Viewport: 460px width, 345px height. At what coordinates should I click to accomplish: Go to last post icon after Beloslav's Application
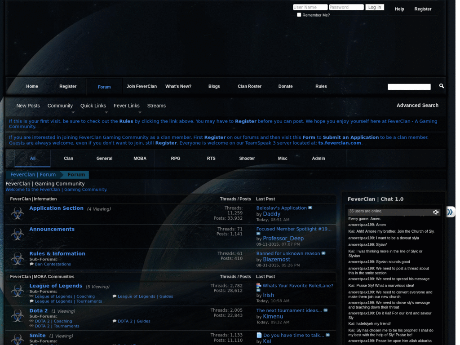(x=310, y=208)
